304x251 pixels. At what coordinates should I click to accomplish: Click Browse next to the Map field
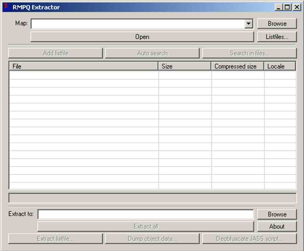[277, 24]
